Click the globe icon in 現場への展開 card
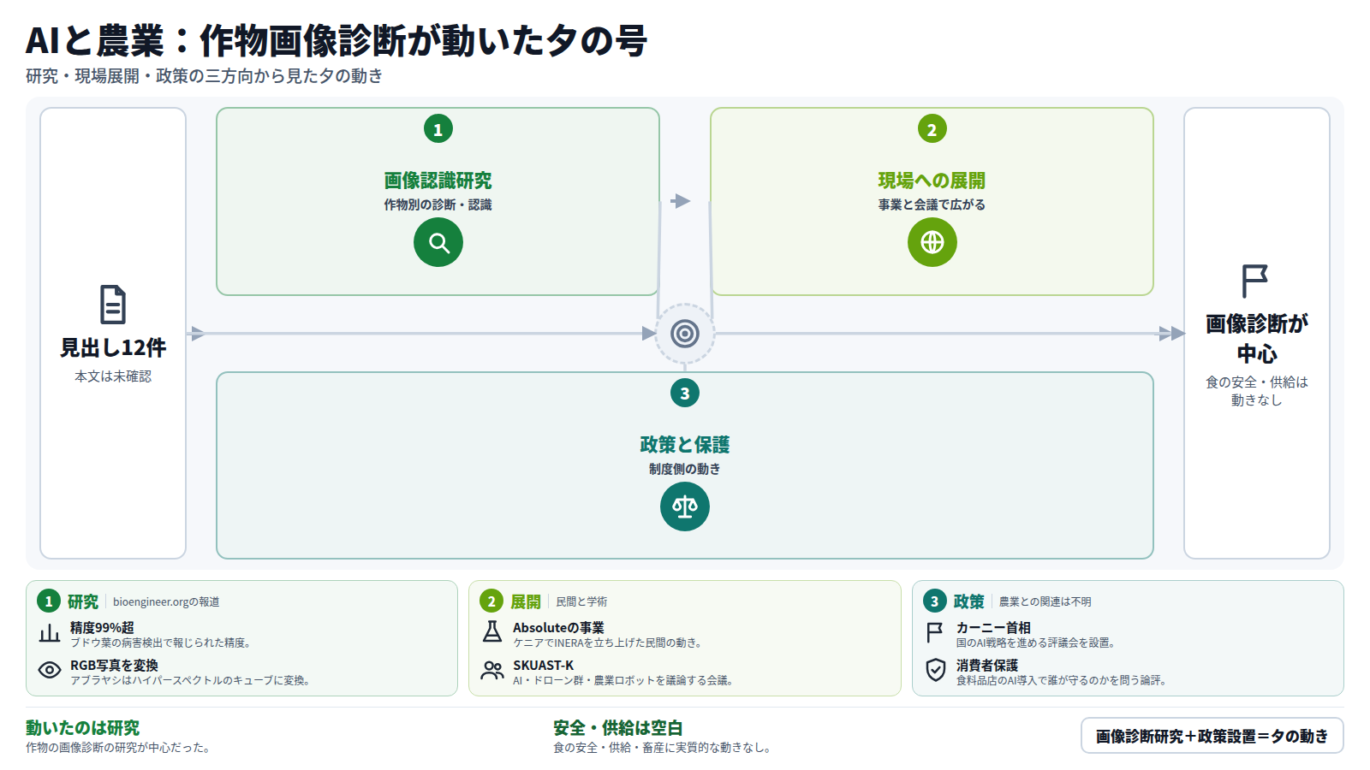 932,242
